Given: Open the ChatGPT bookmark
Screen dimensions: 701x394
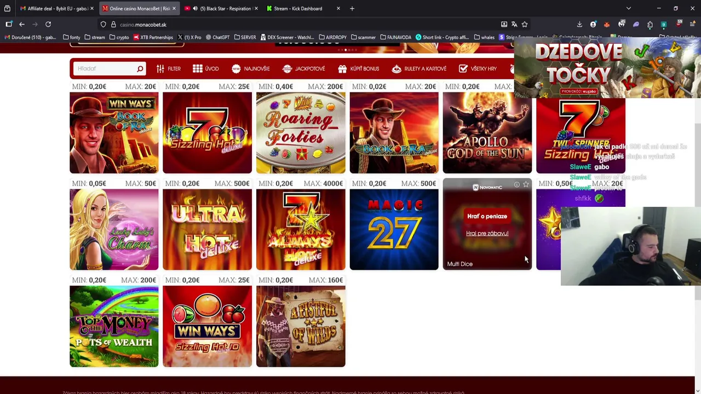Looking at the screenshot, I should pyautogui.click(x=217, y=37).
